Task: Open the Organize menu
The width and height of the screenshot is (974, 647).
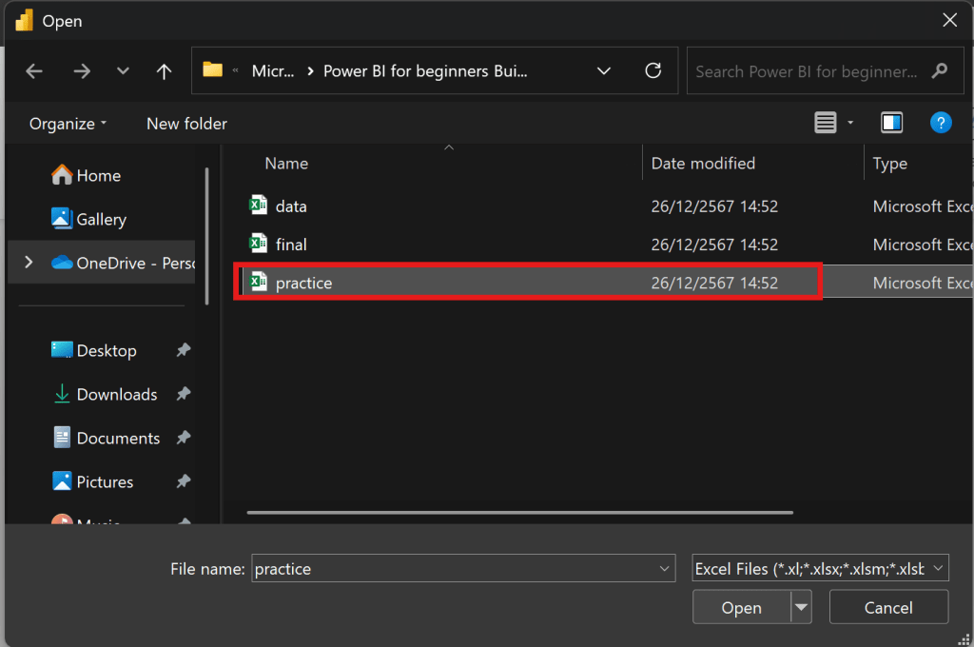Action: point(68,124)
